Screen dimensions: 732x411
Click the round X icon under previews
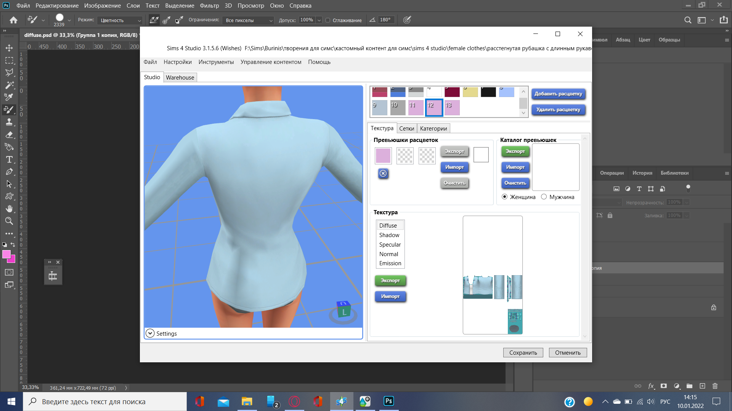pos(383,174)
